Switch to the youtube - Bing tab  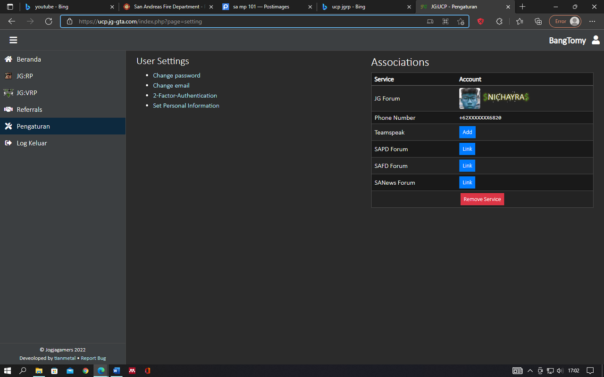click(x=69, y=7)
